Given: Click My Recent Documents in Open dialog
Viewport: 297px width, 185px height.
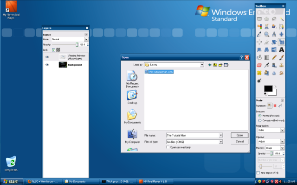Looking at the screenshot, I should point(132,80).
